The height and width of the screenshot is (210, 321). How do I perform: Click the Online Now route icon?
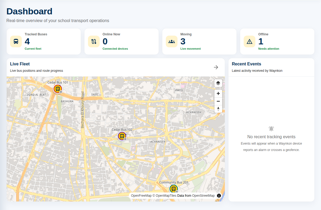tap(94, 41)
